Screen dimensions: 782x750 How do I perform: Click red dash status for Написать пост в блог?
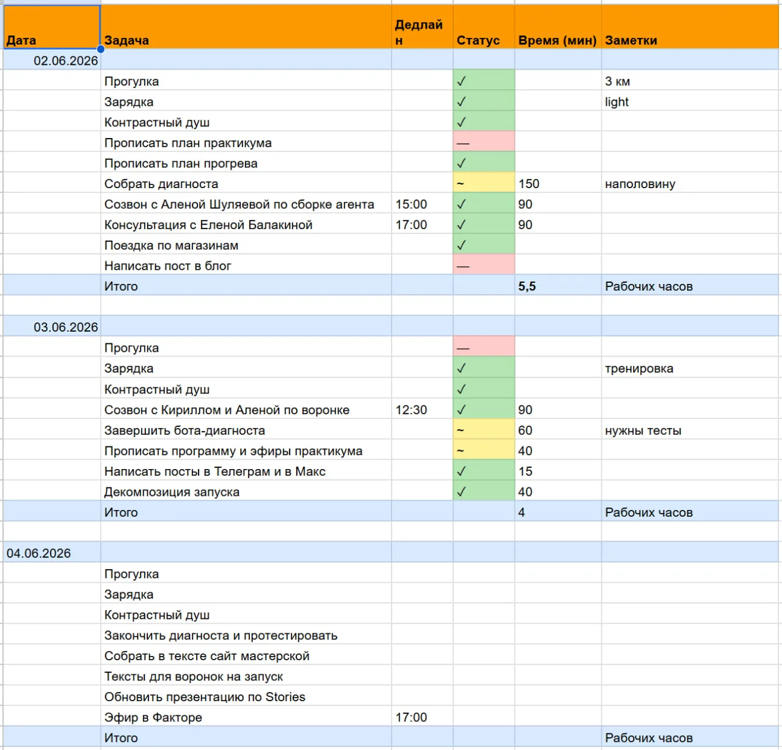(484, 265)
